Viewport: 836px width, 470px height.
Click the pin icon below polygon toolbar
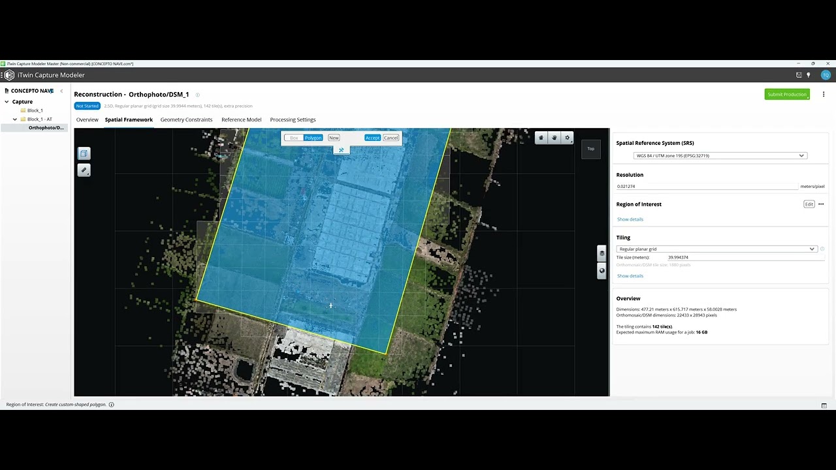[x=341, y=150]
